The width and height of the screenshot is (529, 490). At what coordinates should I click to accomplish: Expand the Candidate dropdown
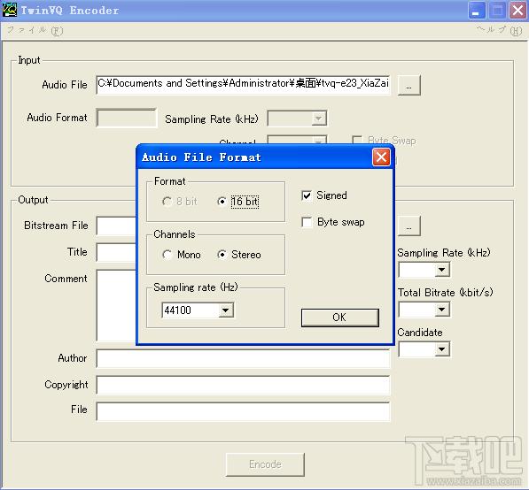point(441,349)
